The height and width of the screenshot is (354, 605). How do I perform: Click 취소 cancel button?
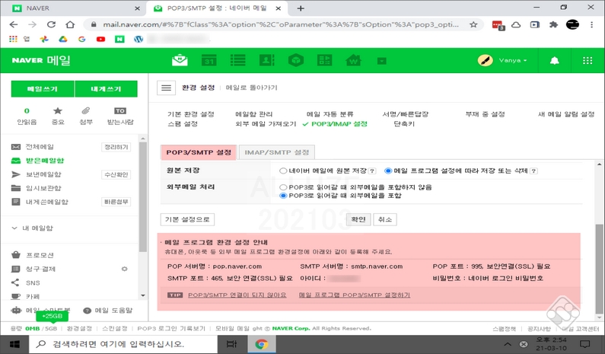click(385, 219)
